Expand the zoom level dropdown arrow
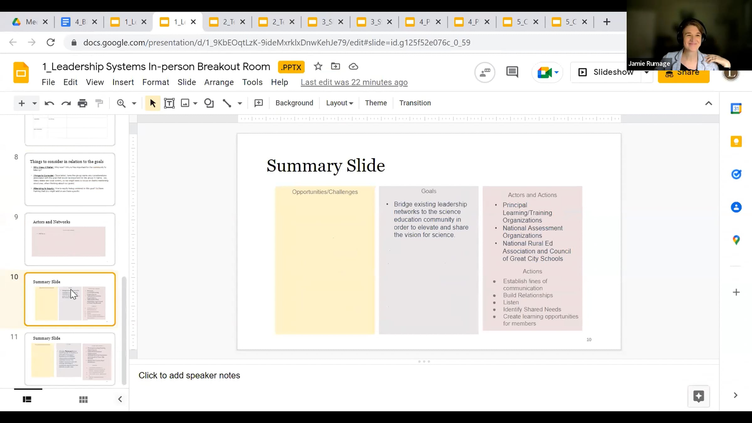Image resolution: width=752 pixels, height=423 pixels. 134,103
